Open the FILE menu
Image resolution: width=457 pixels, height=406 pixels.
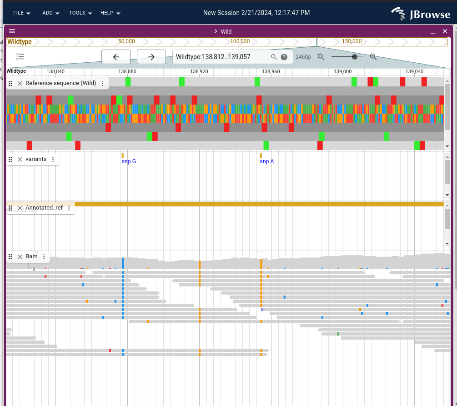pyautogui.click(x=21, y=13)
